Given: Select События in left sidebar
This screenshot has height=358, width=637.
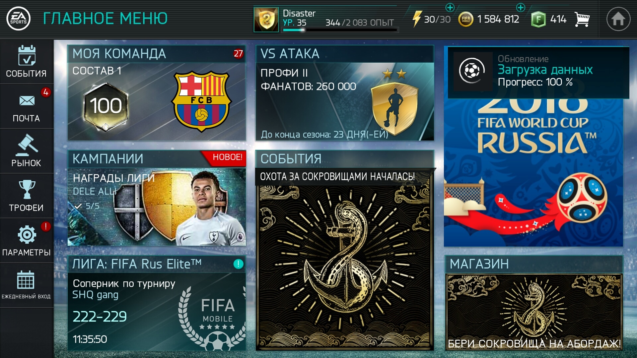Looking at the screenshot, I should [27, 62].
